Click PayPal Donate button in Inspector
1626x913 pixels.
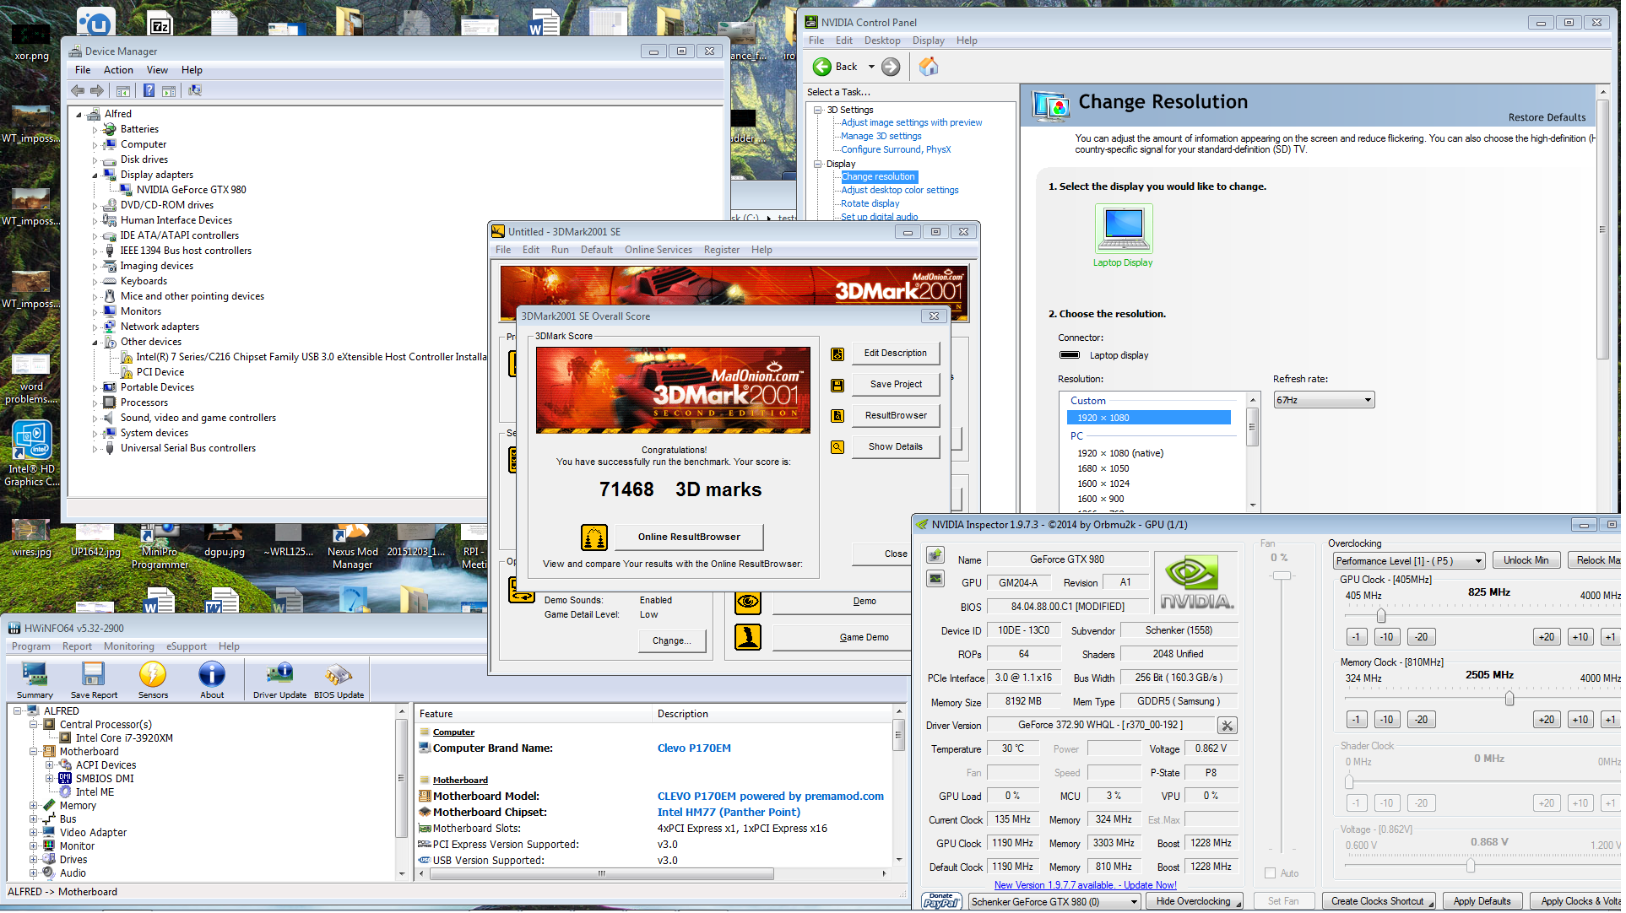click(941, 902)
